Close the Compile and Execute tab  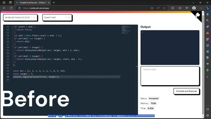coord(49,3)
